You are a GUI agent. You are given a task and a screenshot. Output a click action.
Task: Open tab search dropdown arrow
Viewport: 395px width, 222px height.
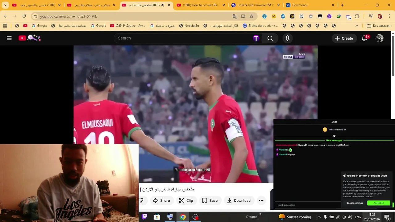[5, 5]
